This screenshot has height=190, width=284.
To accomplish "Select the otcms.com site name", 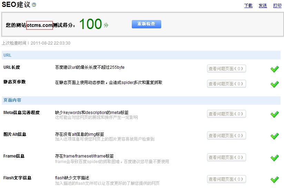I will [39, 25].
